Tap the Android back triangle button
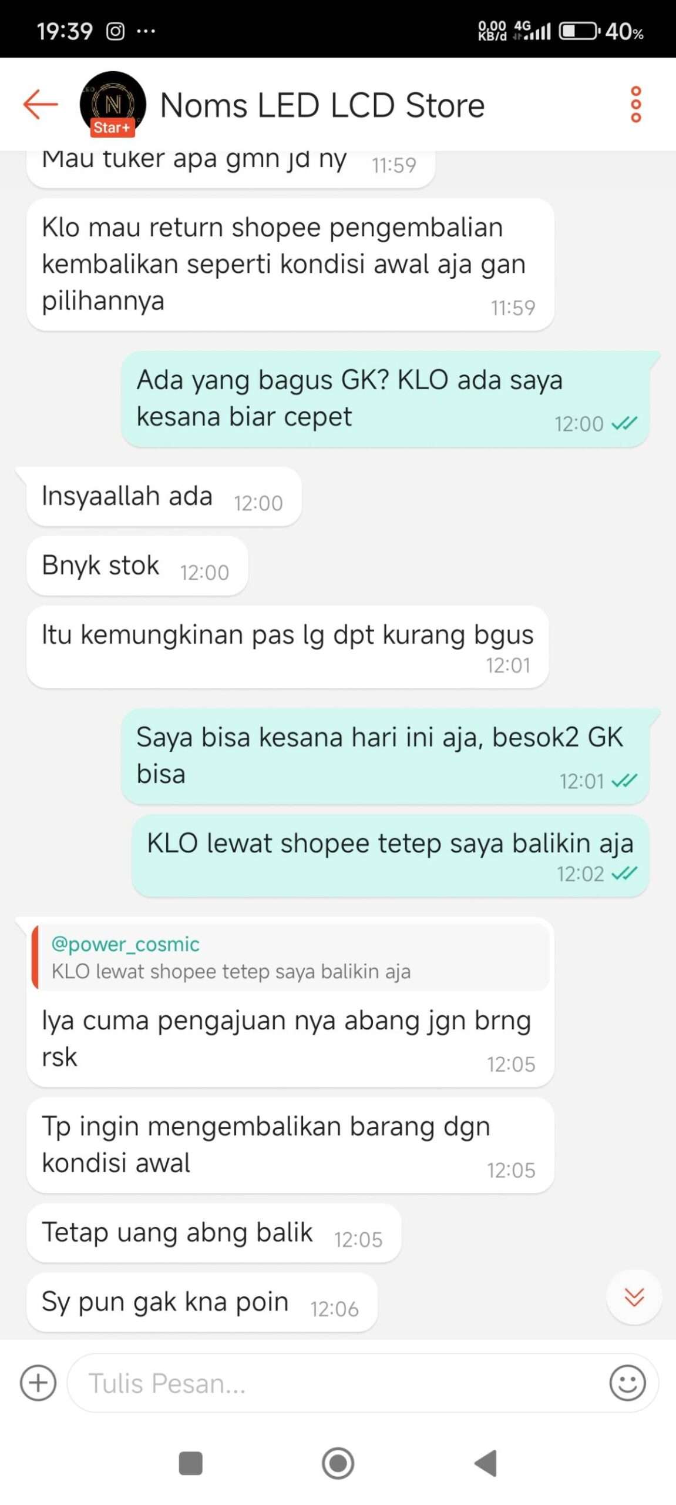The image size is (676, 1505). click(x=486, y=1463)
